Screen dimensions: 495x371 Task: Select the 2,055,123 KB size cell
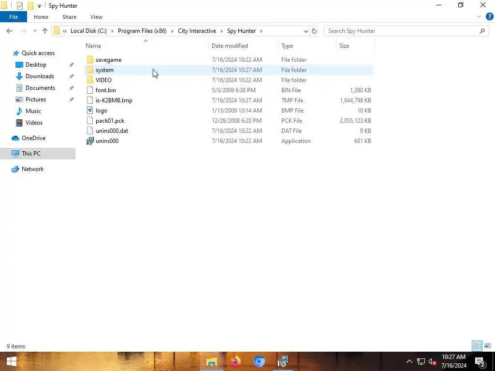coord(355,120)
